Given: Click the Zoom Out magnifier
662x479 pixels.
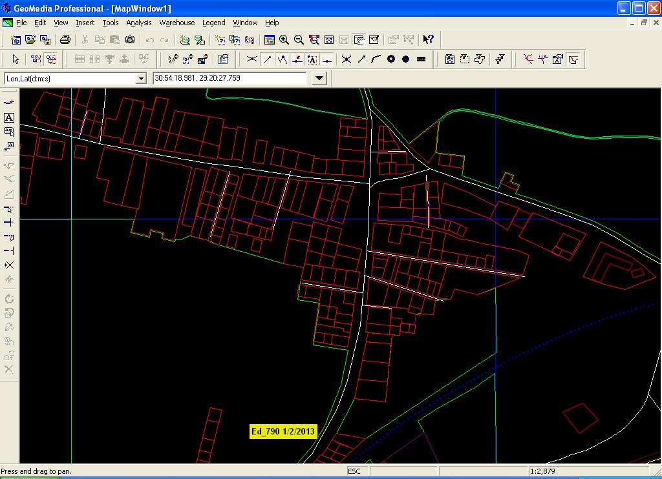Looking at the screenshot, I should pos(299,40).
